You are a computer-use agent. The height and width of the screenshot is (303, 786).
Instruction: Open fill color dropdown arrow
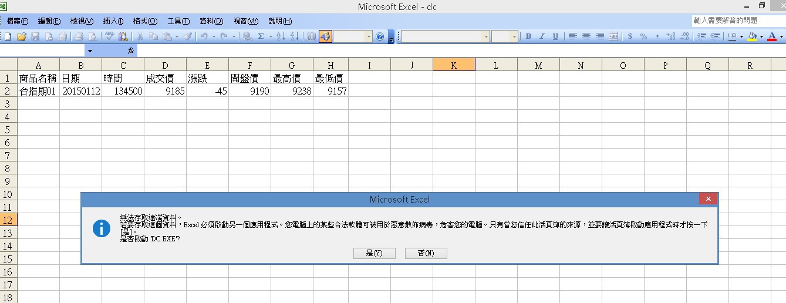click(x=761, y=36)
